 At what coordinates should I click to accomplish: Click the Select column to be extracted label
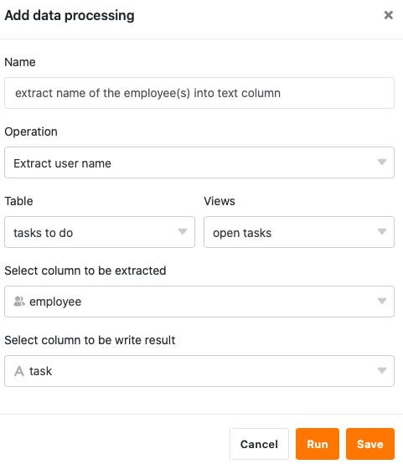85,271
